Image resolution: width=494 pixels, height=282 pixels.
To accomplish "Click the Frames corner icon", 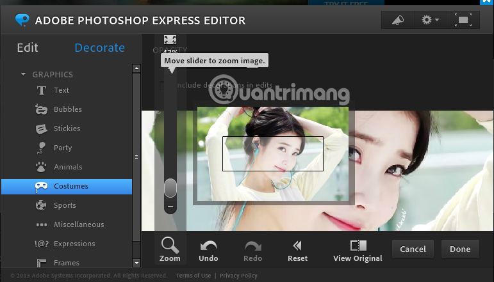I will pyautogui.click(x=41, y=263).
